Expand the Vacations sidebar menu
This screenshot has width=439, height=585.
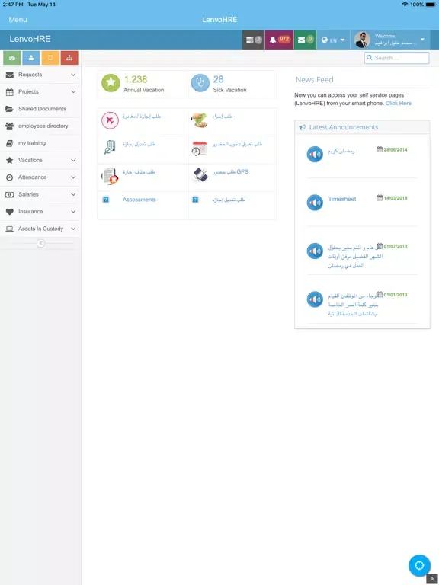pyautogui.click(x=40, y=161)
